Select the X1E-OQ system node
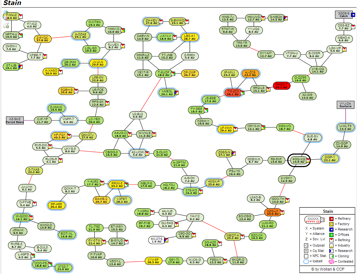Screen dimensions: 357x274 (x=318, y=70)
